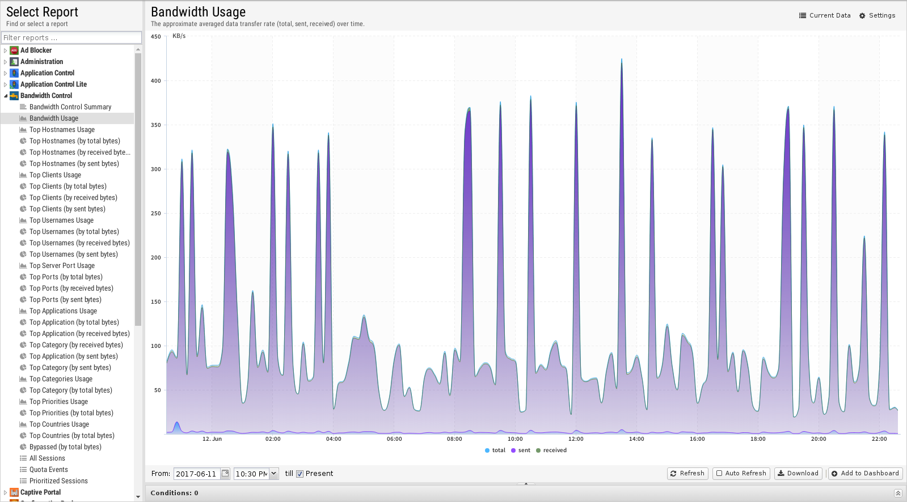The height and width of the screenshot is (502, 907).
Task: Click the Captive Portal app icon
Action: [x=14, y=492]
